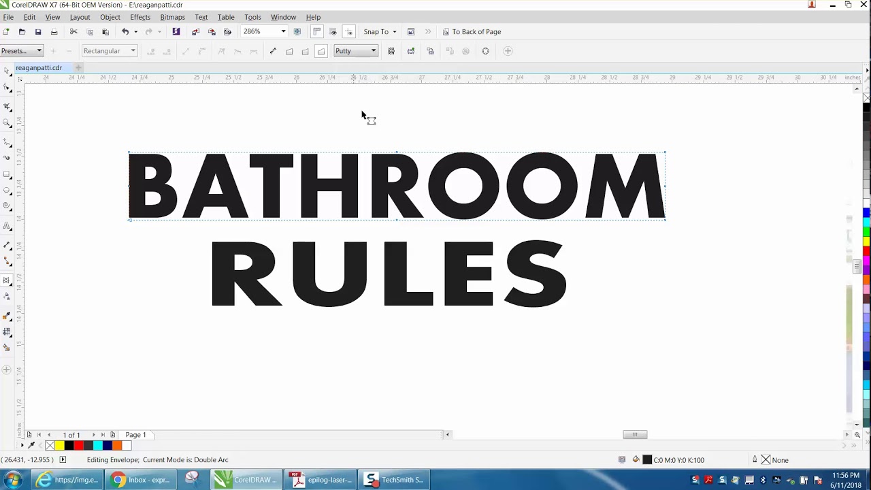Open the Putty mapping mode dropdown
This screenshot has height=490, width=871.
pos(355,51)
